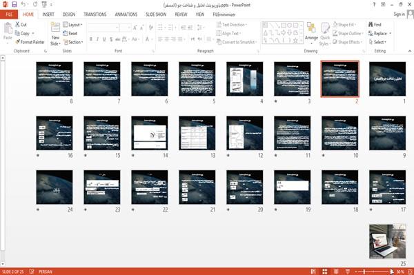Switch to Normal view in status bar
The height and width of the screenshot is (275, 414).
pos(313,272)
